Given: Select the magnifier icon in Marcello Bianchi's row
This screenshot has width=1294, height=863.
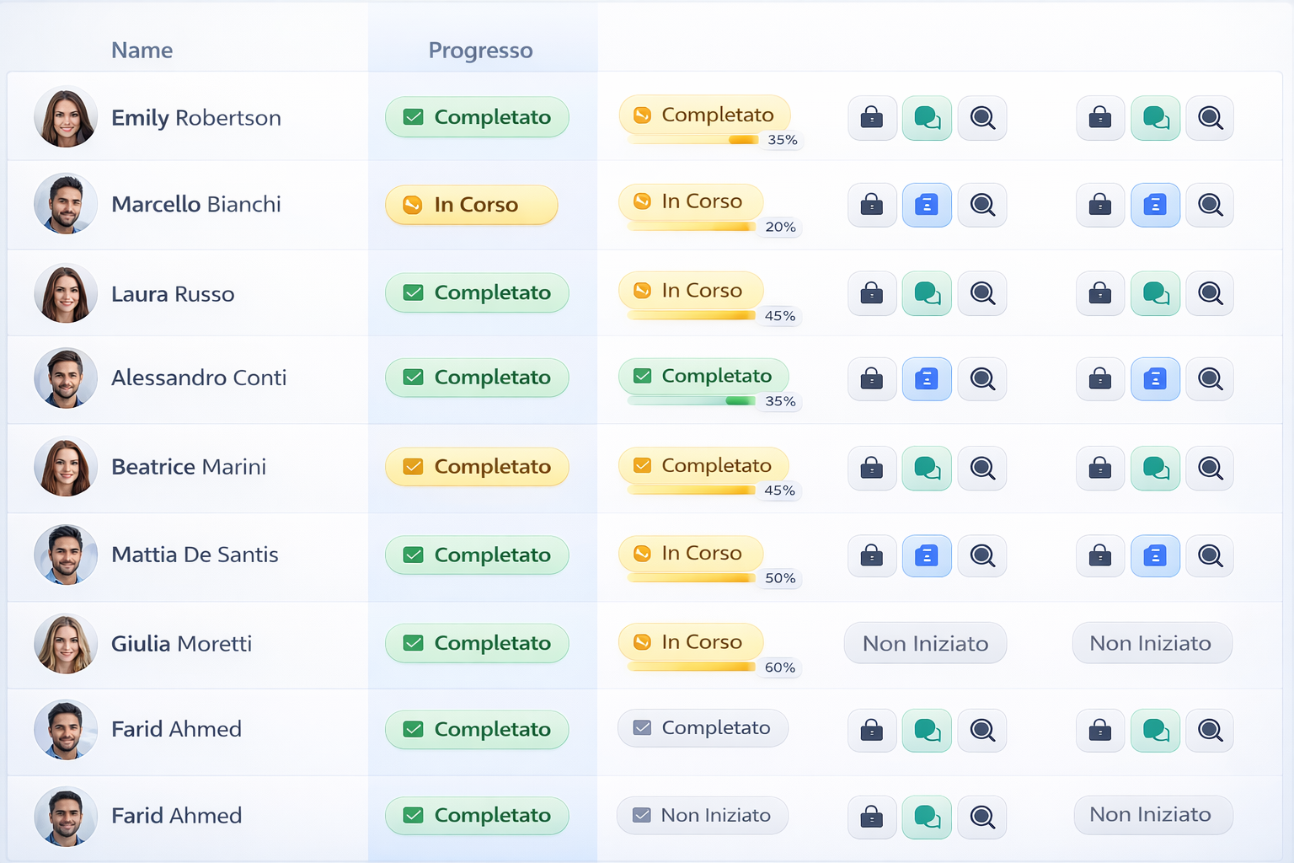Looking at the screenshot, I should (x=981, y=205).
